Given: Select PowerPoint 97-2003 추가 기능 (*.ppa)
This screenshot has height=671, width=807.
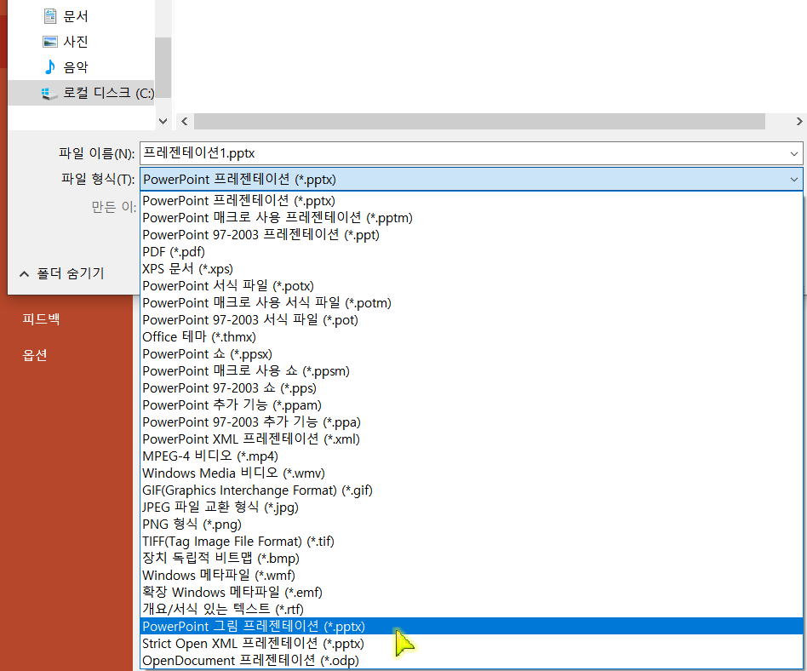Looking at the screenshot, I should [x=472, y=422].
